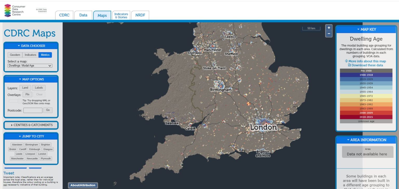Select the Pre 1900 color swatch
The image size is (399, 189).
click(x=366, y=71)
